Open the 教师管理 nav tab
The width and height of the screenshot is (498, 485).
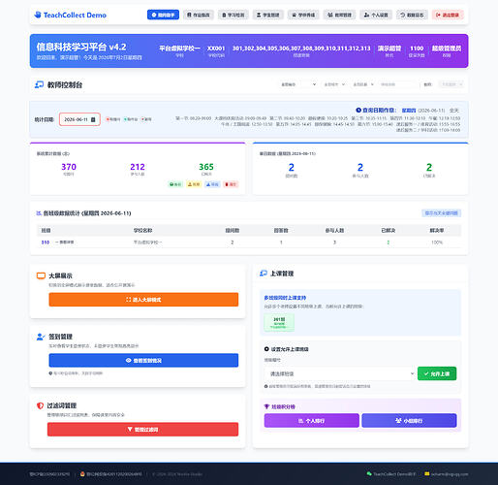[x=339, y=15]
